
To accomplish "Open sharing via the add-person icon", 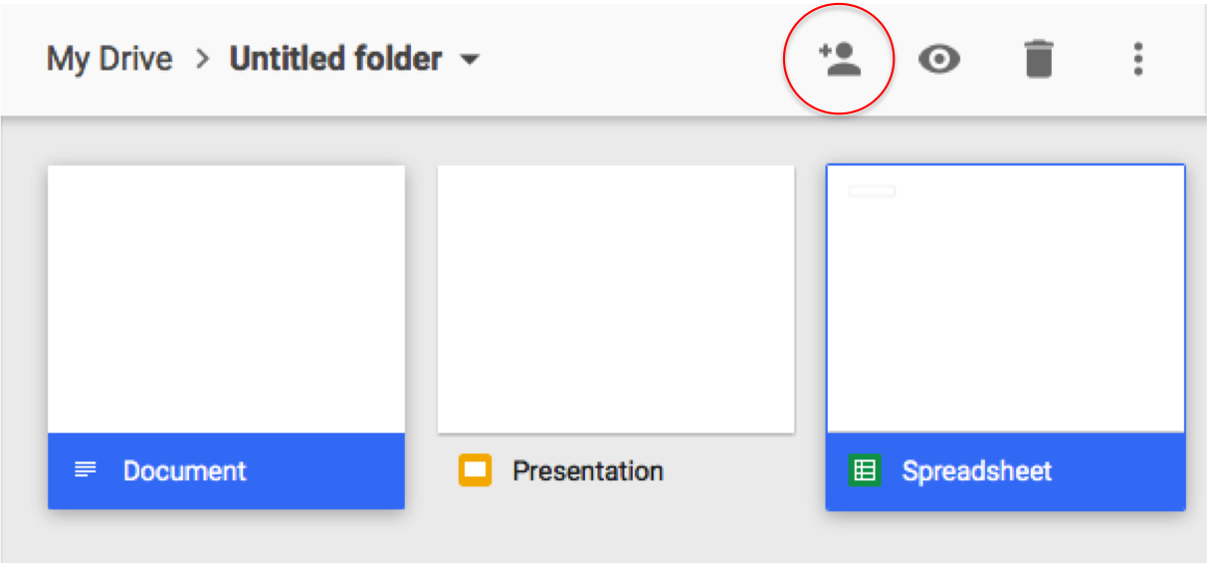I will coord(840,60).
